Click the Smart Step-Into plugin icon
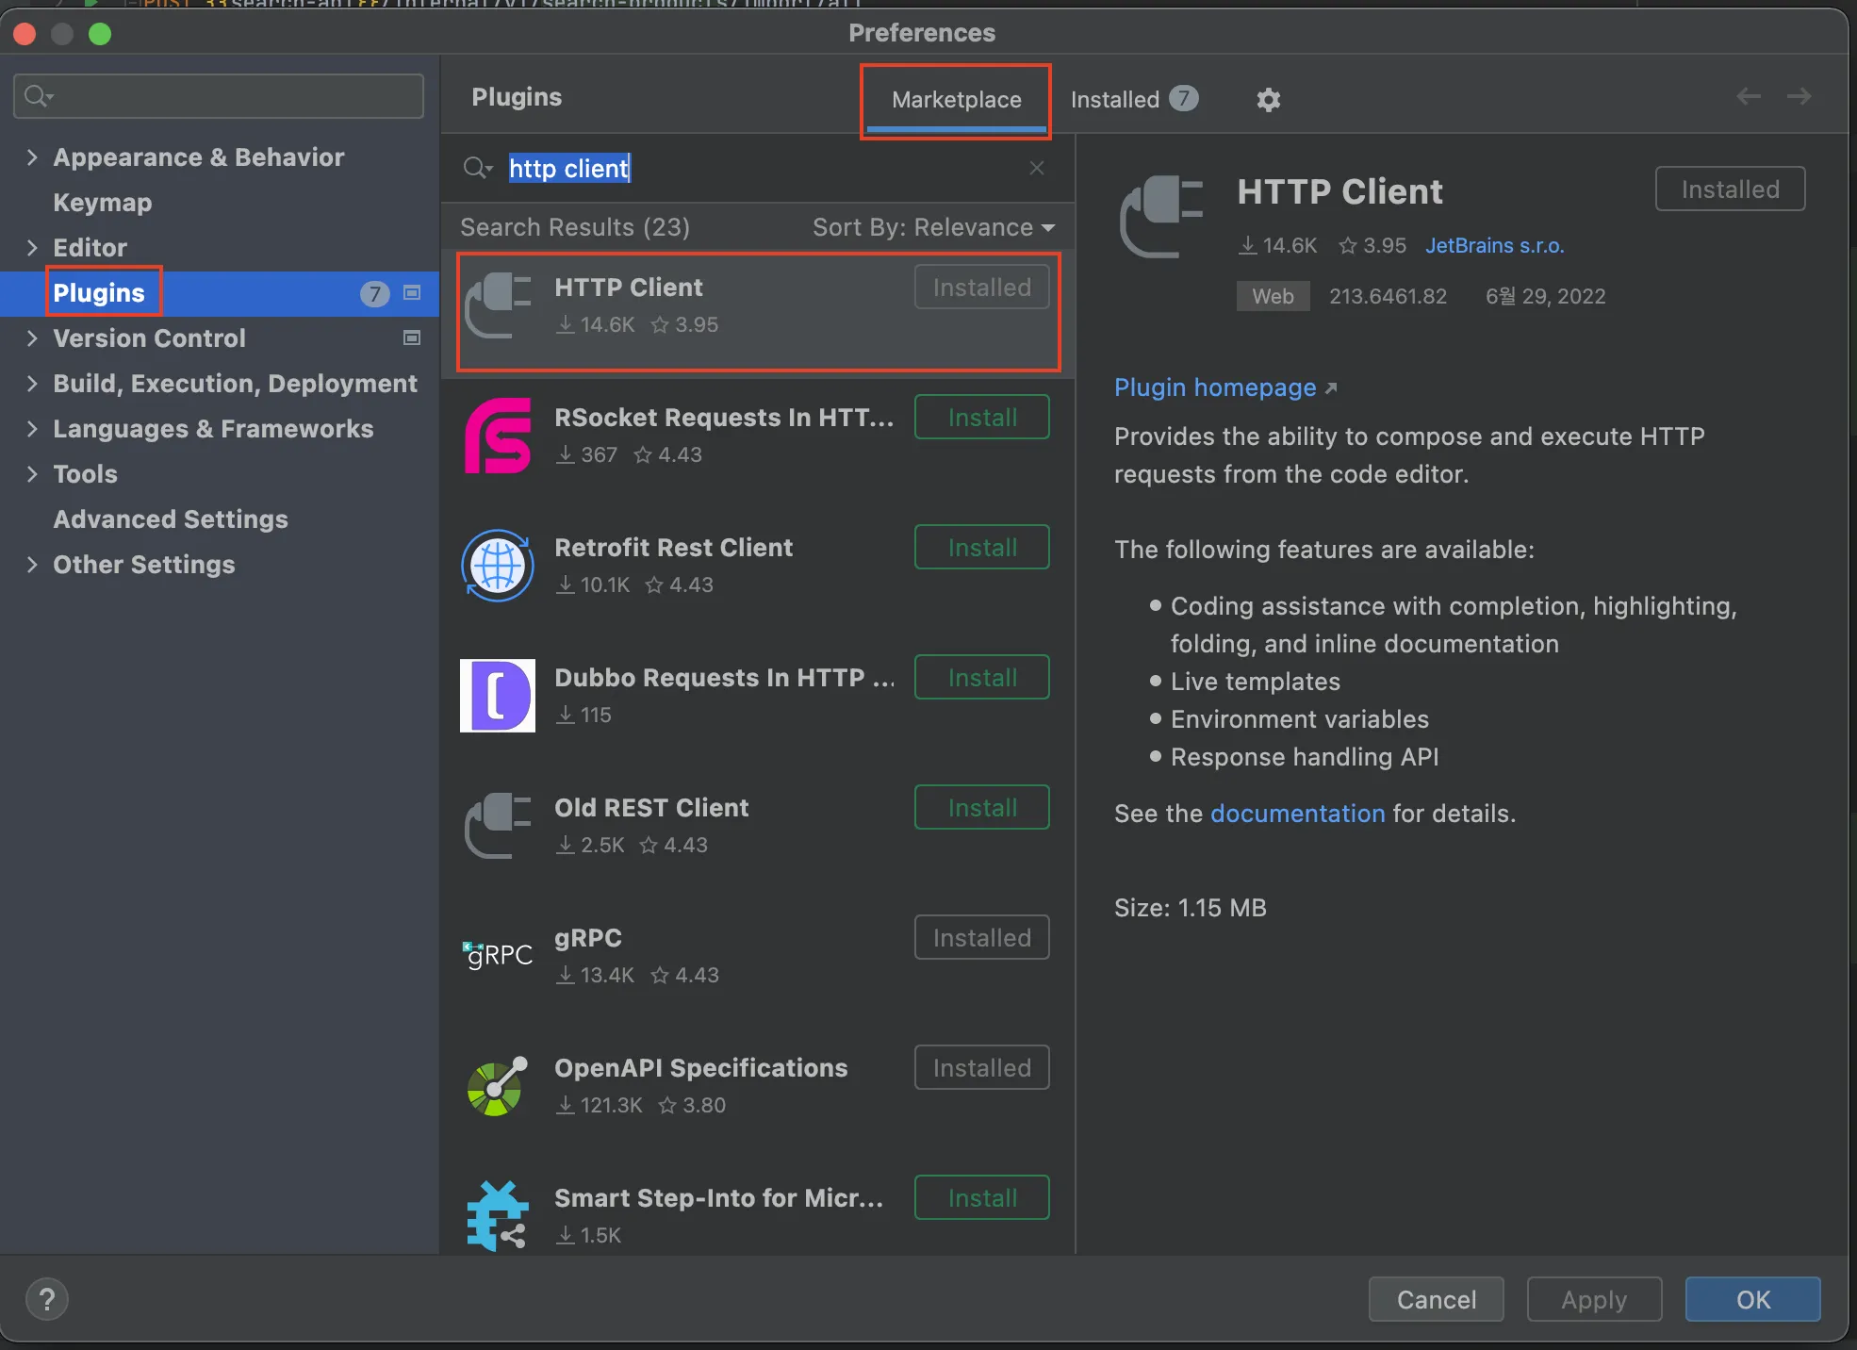 (x=497, y=1214)
